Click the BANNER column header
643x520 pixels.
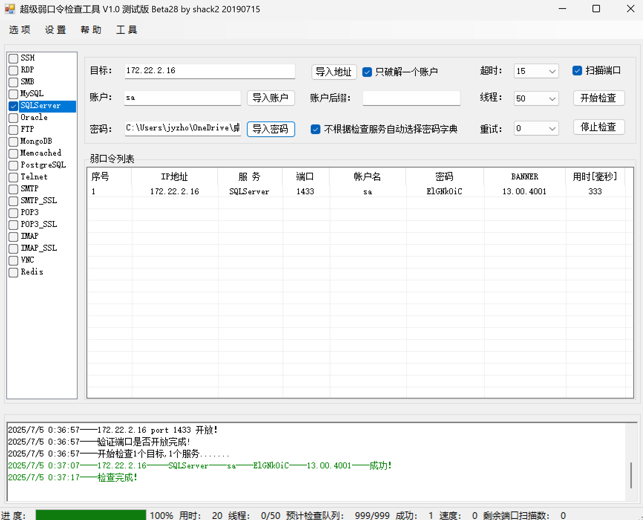[x=525, y=176]
